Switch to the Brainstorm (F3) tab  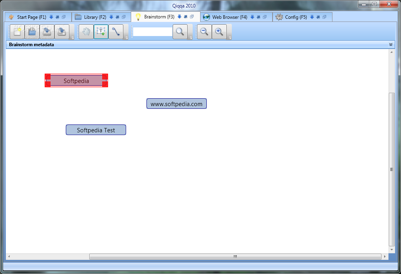159,17
